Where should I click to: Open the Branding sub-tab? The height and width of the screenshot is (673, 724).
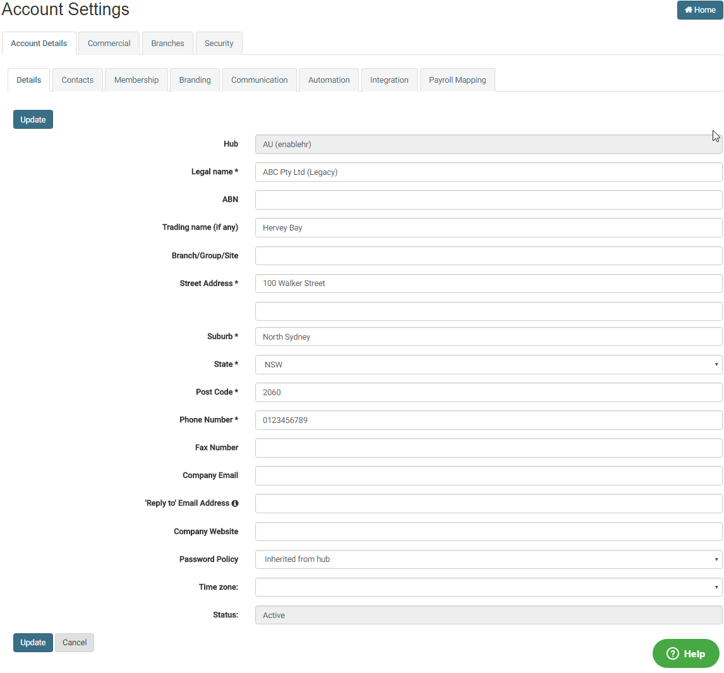click(195, 80)
